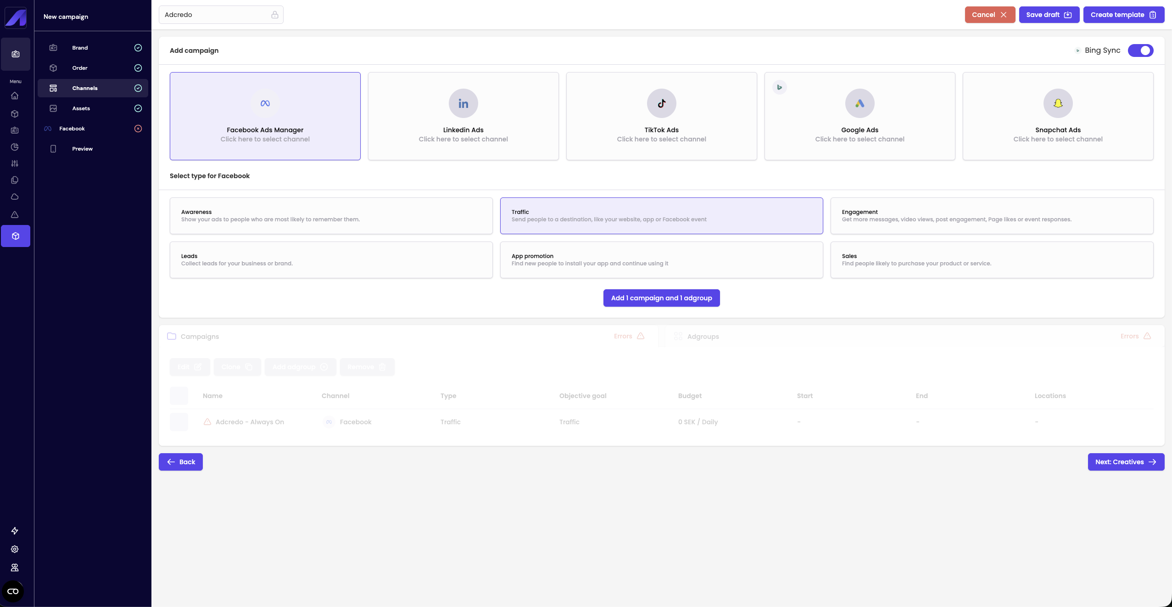Select the Engagement campaign type

coord(992,216)
